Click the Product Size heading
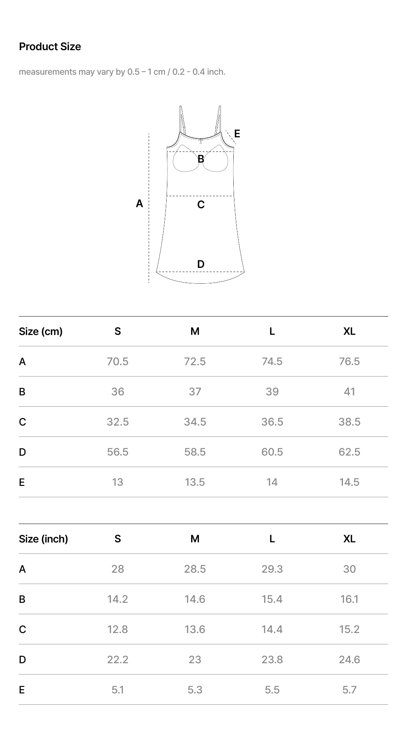 [50, 46]
